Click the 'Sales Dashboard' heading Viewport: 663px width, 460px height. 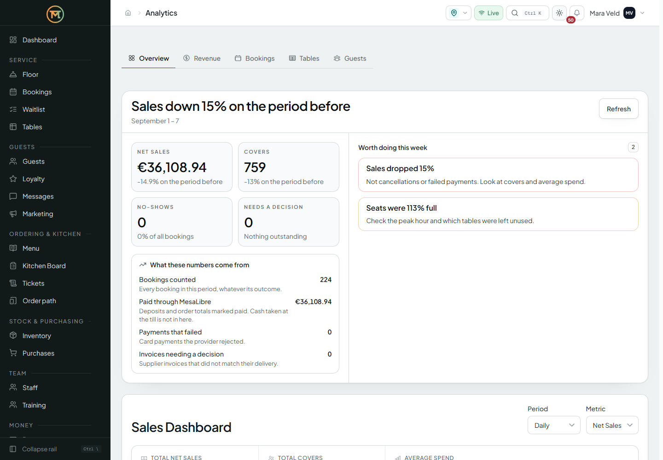pos(181,427)
